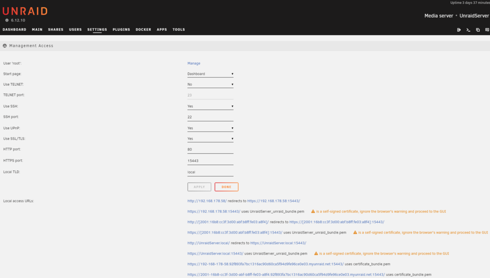This screenshot has width=490, height=278.
Task: Click the 'HTTPS port:' label
Action: tap(13, 161)
